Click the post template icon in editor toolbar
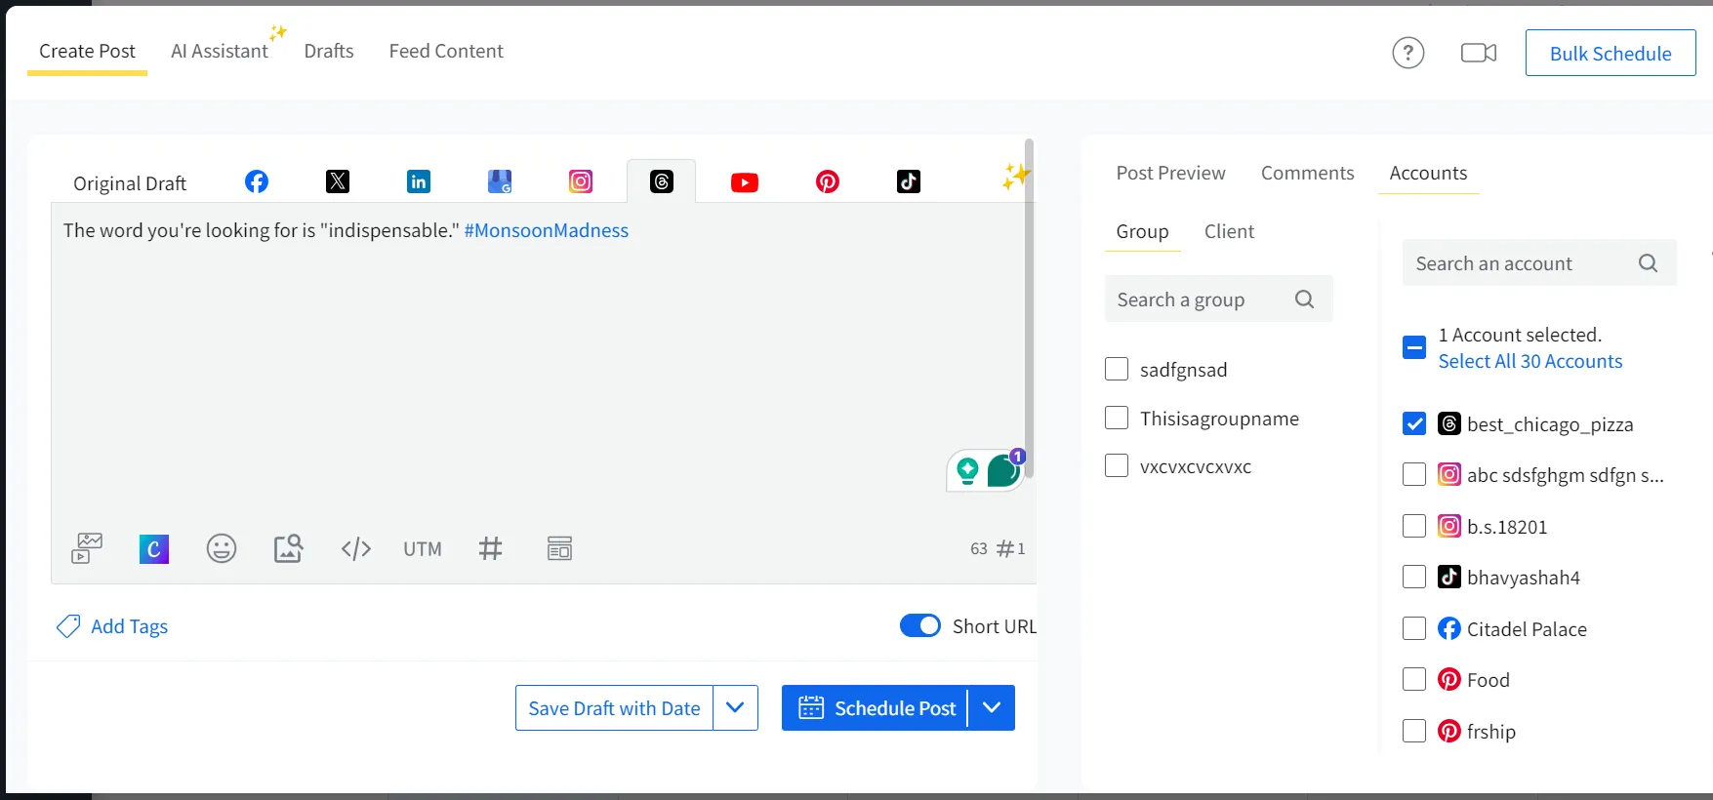 pos(559,548)
